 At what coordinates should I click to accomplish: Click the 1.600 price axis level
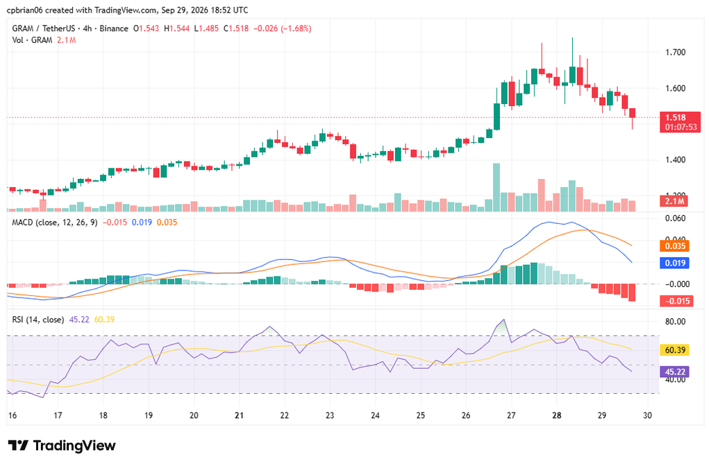[675, 88]
